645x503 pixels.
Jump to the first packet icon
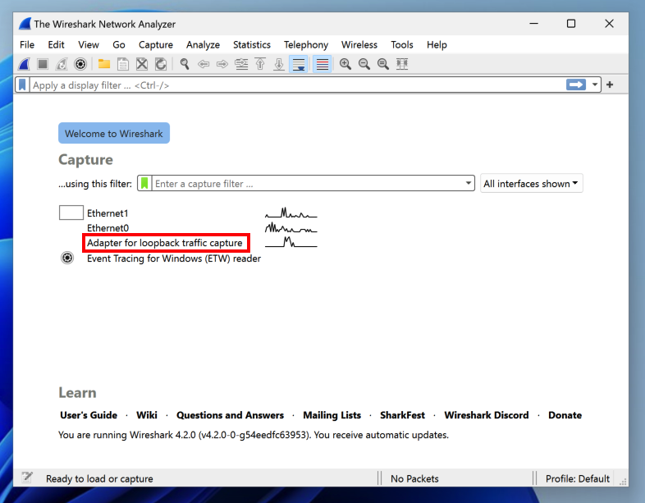pyautogui.click(x=260, y=64)
